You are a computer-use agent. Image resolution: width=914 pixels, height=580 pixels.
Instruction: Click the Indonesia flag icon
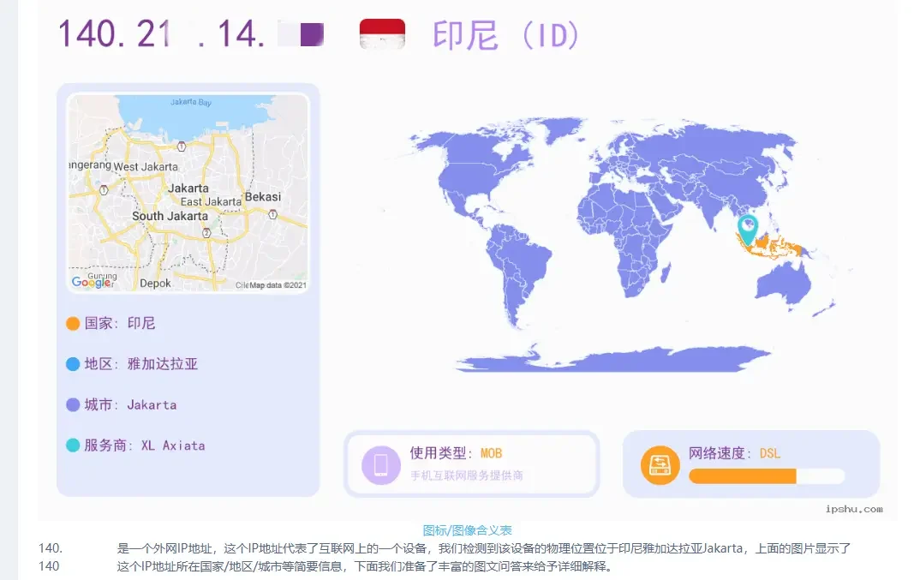[x=382, y=34]
